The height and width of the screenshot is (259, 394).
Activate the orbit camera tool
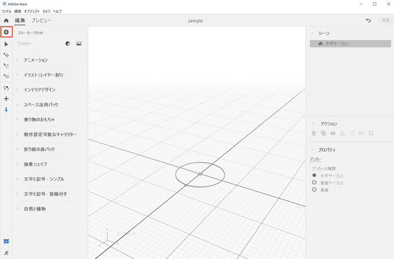(x=6, y=88)
